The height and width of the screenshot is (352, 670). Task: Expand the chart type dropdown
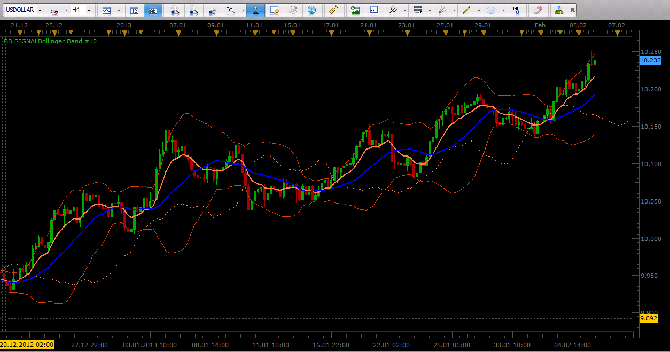(119, 10)
